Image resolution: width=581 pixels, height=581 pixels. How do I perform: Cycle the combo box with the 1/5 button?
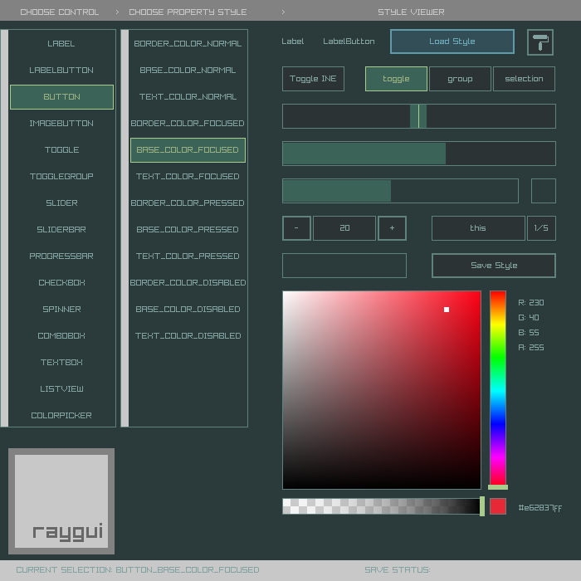[x=541, y=228]
